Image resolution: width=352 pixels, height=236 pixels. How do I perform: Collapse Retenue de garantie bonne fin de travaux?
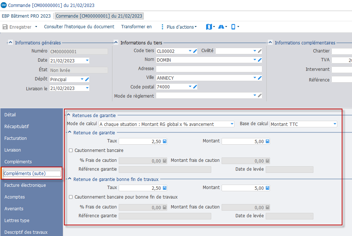[69, 179]
